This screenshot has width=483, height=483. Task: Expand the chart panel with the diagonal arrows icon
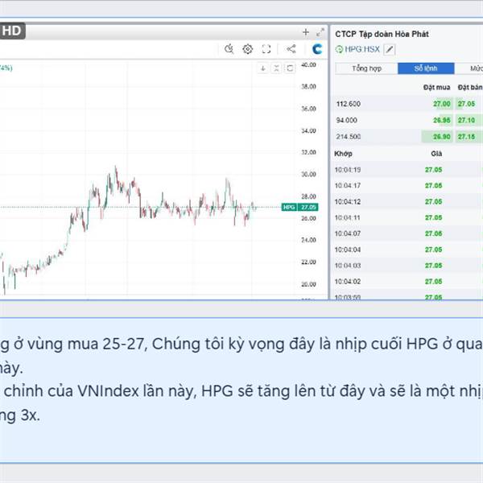(x=320, y=32)
